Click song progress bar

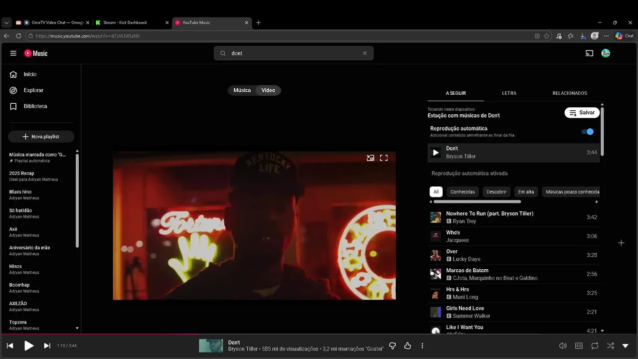point(319,334)
